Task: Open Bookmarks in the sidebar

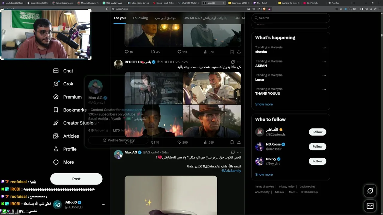Action: (x=70, y=110)
